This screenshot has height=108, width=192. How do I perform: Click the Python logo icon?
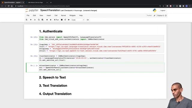(x=154, y=10)
